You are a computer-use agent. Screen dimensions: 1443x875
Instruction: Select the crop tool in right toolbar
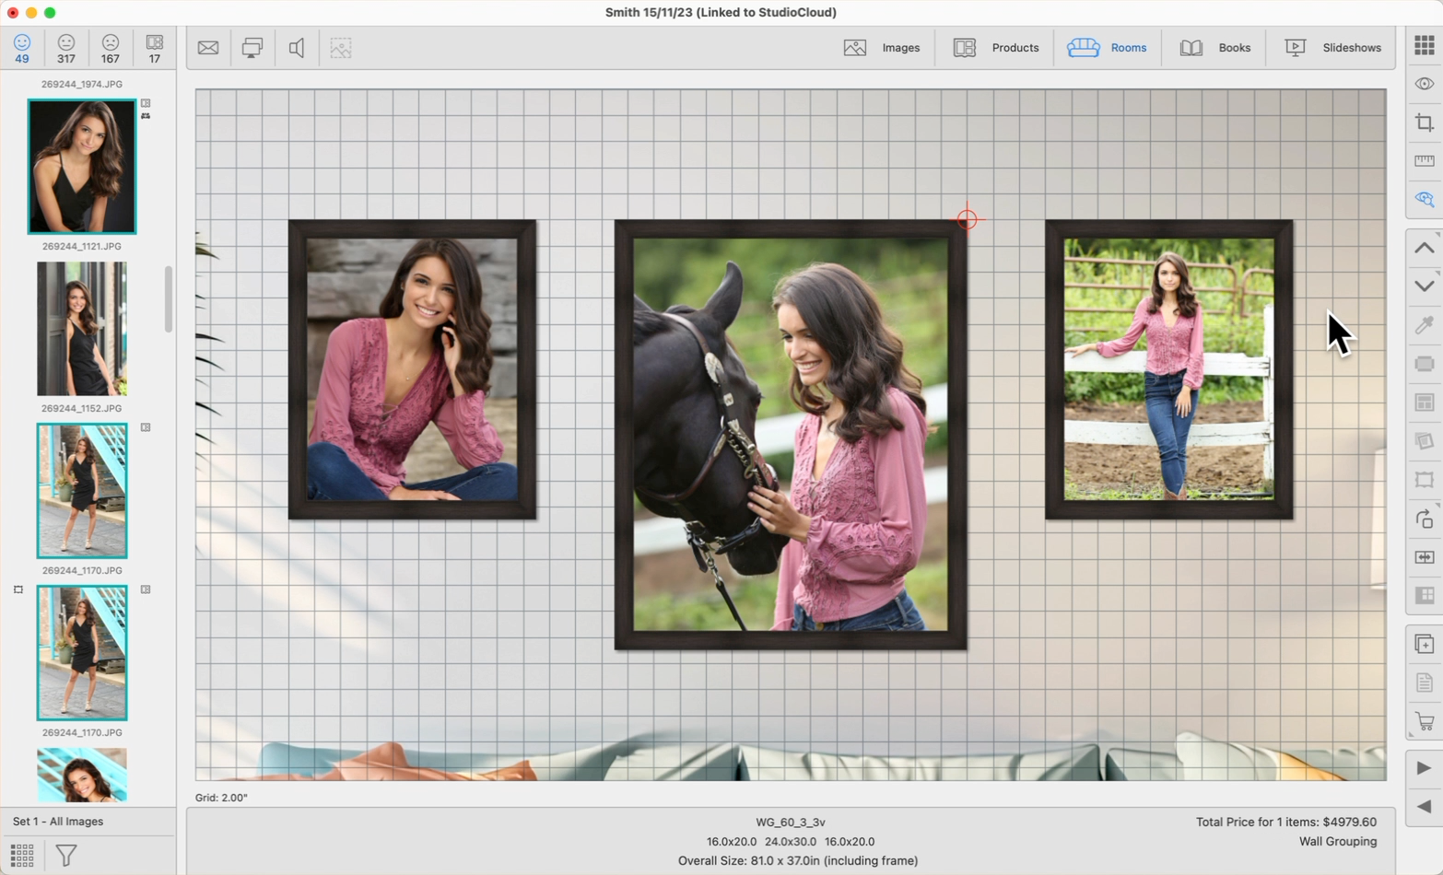click(1424, 122)
